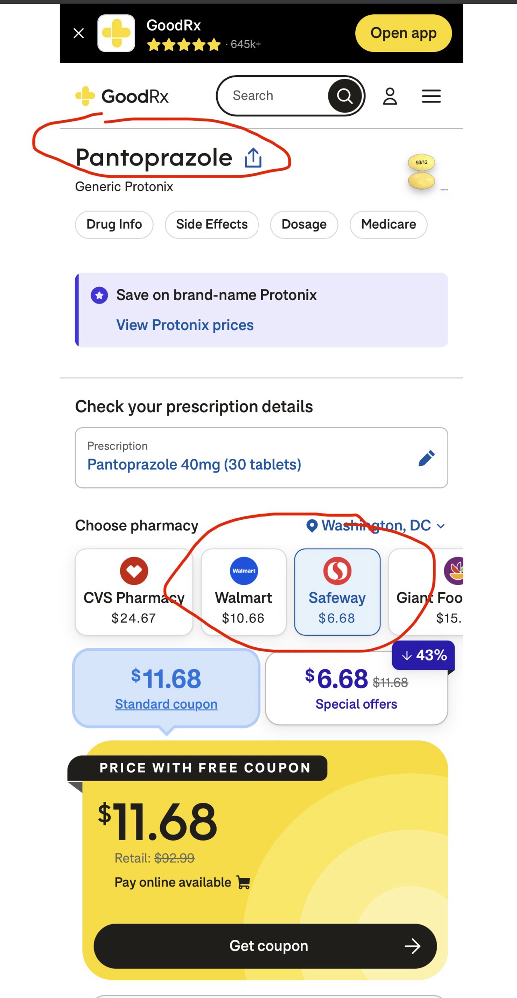
Task: Dismiss the GoodRx app banner
Action: (79, 33)
